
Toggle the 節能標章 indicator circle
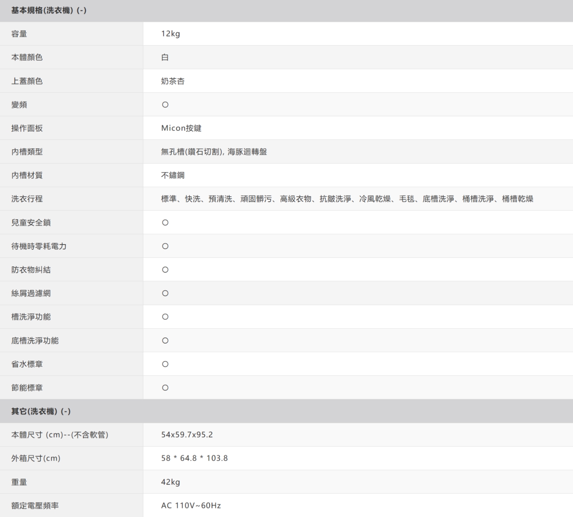point(165,387)
